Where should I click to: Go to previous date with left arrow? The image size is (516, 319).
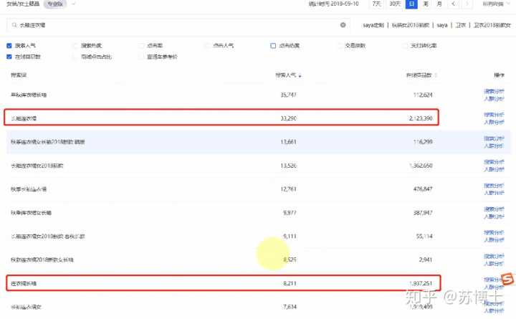[x=453, y=4]
